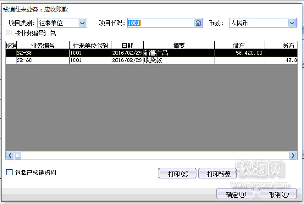Image resolution: width=304 pixels, height=204 pixels.
Task: Open the 币别 人民币 dropdown
Action: pyautogui.click(x=292, y=23)
